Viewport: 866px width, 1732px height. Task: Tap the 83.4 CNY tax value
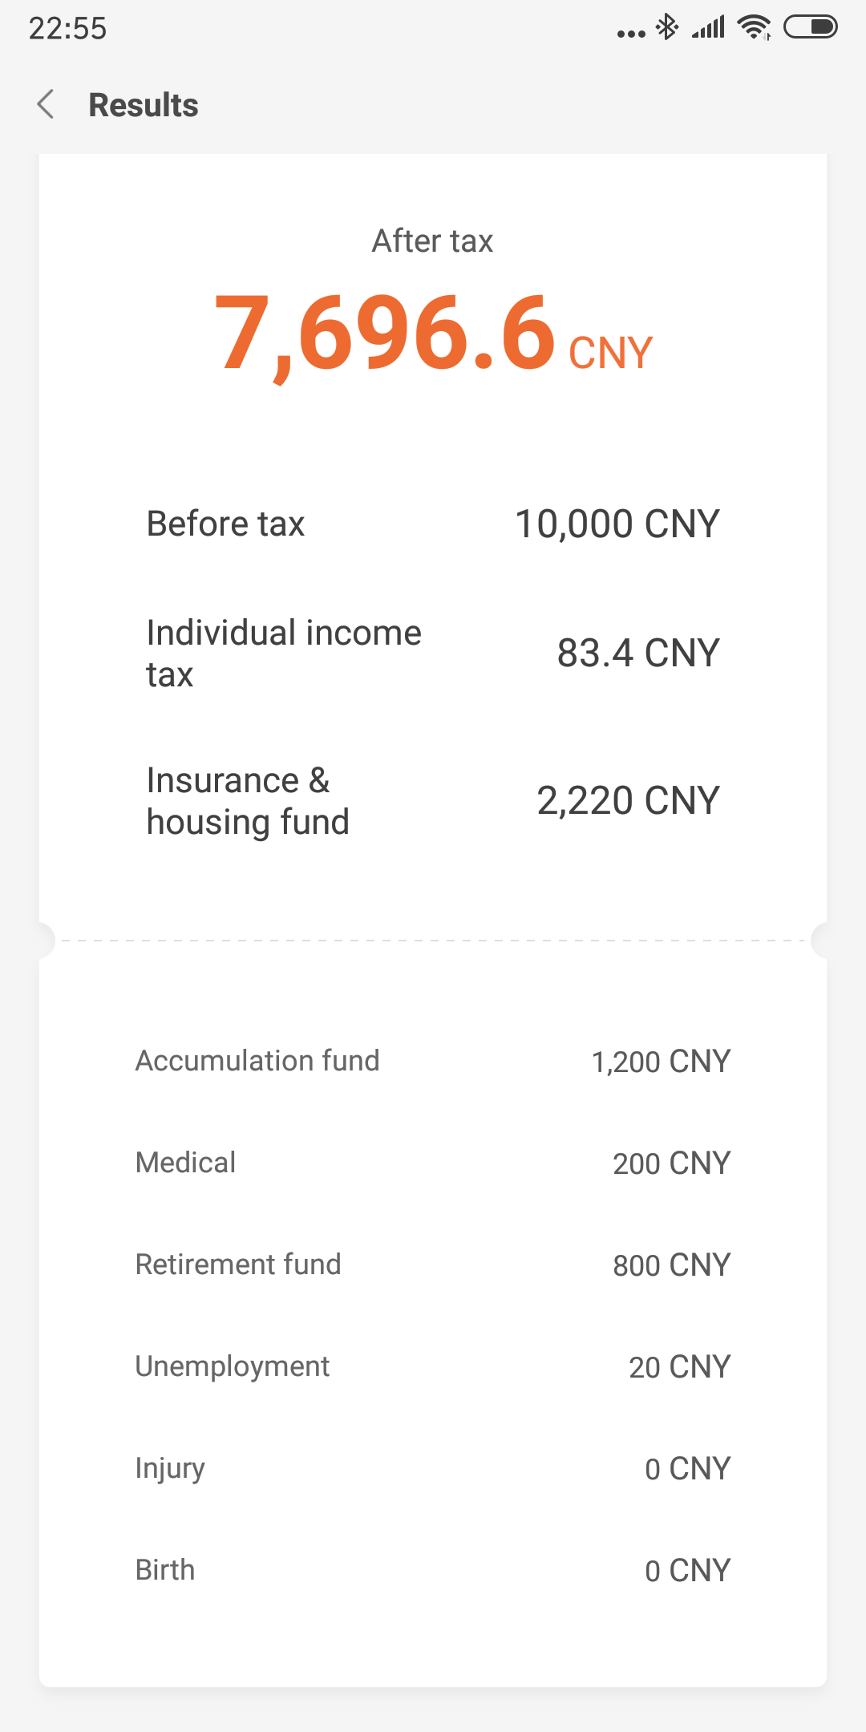(x=638, y=653)
